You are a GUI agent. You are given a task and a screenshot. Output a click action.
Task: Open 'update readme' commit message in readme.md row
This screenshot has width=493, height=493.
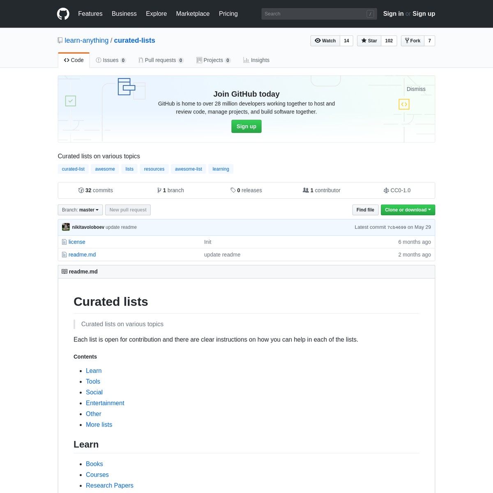point(222,255)
